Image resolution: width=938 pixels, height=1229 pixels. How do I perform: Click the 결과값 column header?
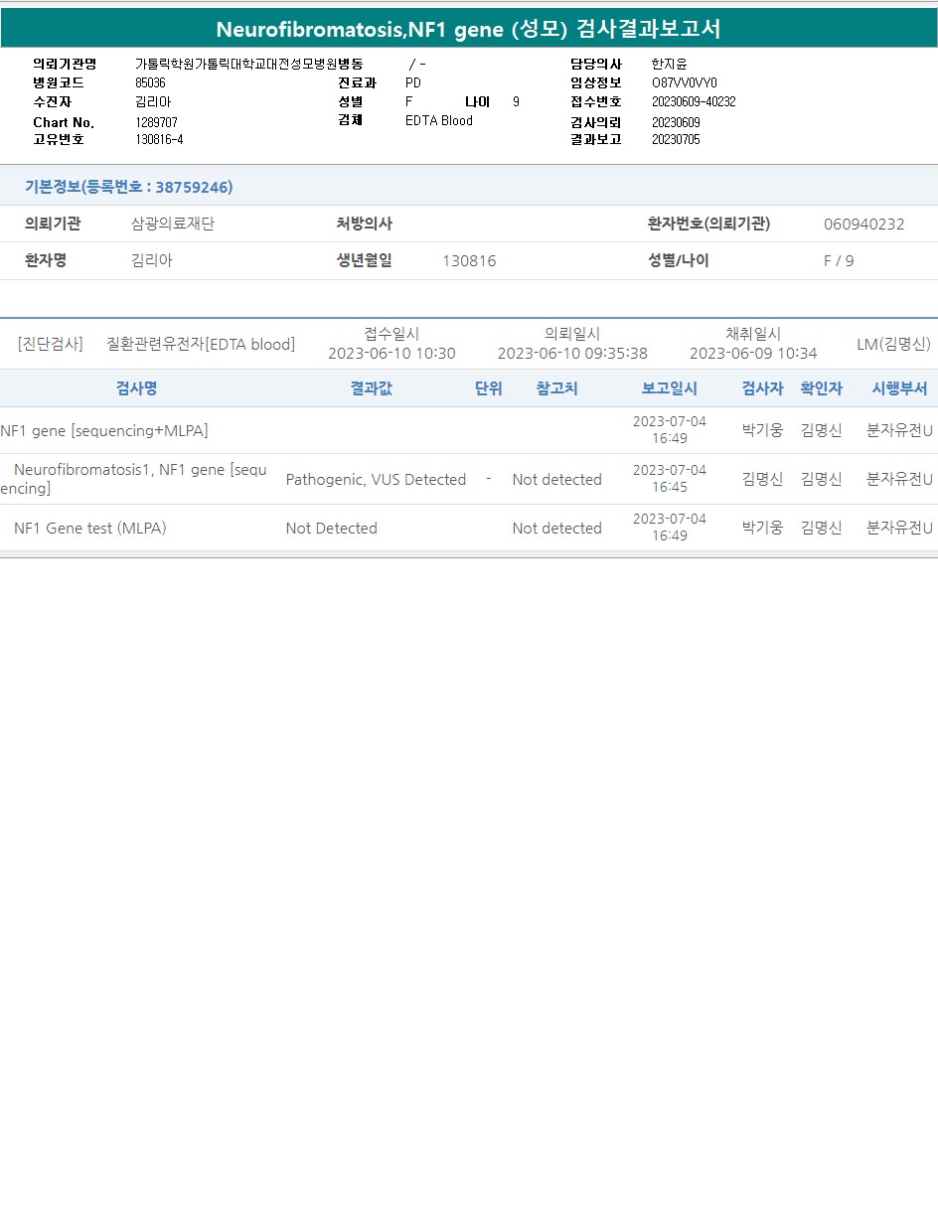[371, 388]
